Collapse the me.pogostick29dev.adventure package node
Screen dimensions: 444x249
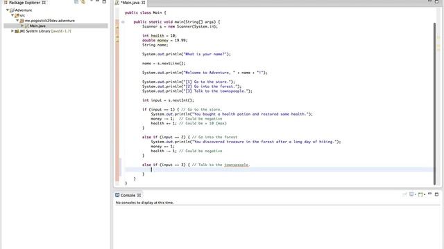pyautogui.click(x=17, y=20)
